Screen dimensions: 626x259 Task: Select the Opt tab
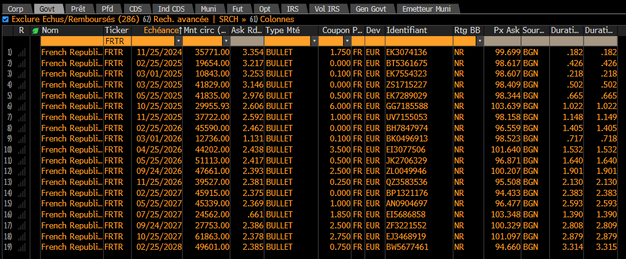click(x=265, y=9)
